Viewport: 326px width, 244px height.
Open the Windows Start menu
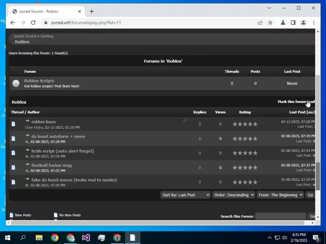point(8,238)
